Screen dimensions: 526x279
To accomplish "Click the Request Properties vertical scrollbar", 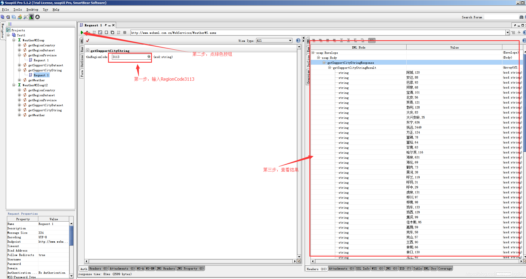I will 71,250.
